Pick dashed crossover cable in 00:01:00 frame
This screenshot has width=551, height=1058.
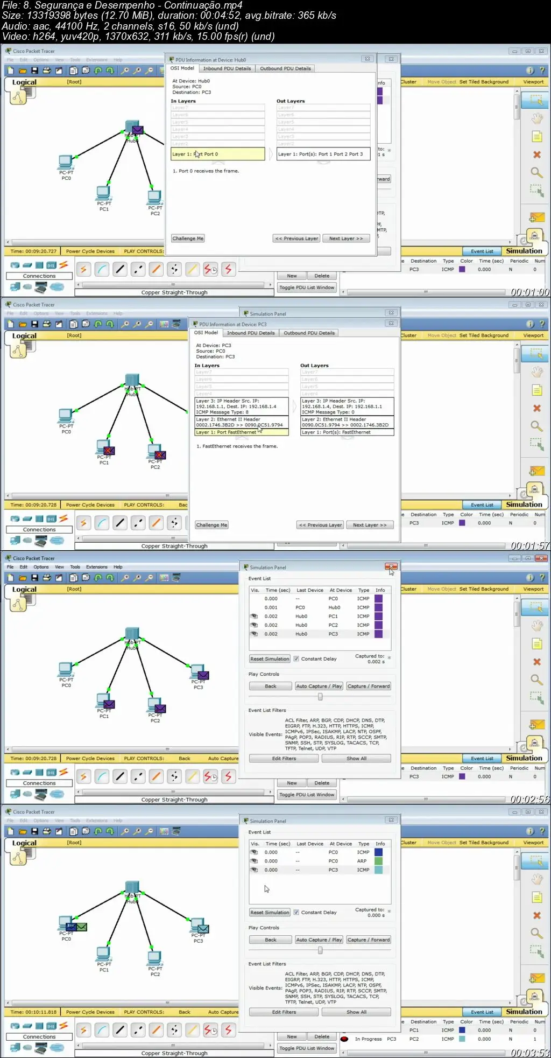(138, 269)
